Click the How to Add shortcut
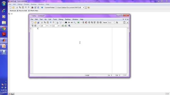 22,11
